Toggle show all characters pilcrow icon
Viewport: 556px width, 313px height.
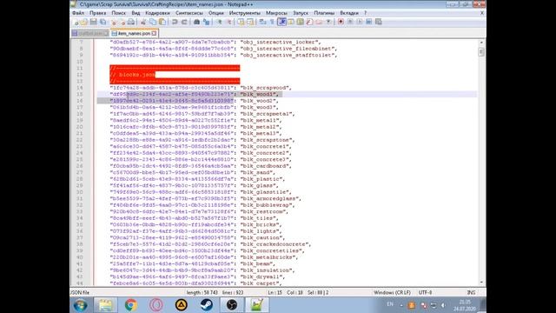pos(272,22)
